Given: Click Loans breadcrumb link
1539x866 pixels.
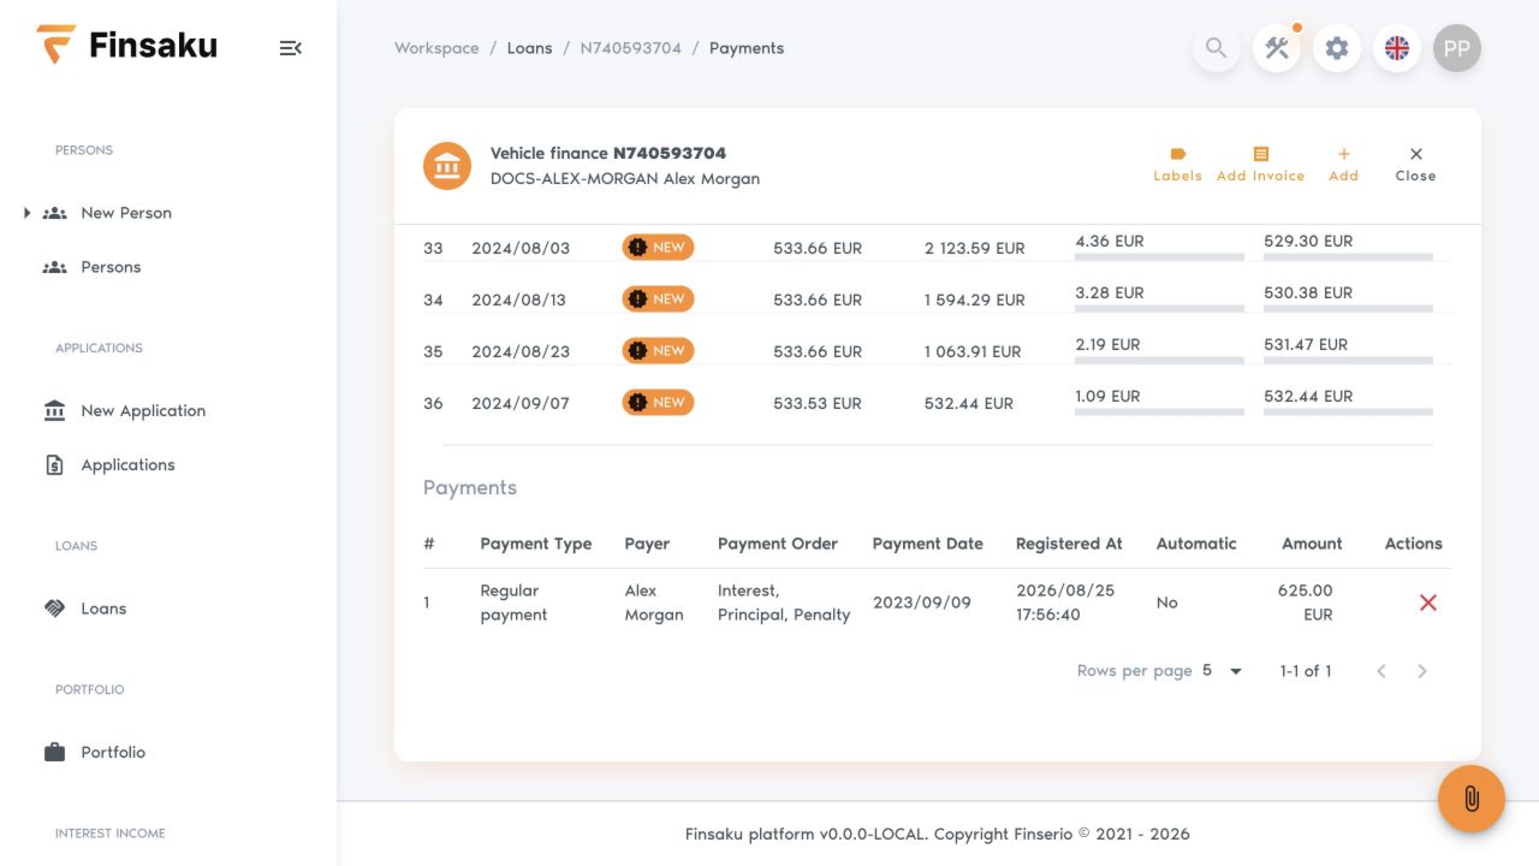Looking at the screenshot, I should click(x=530, y=48).
